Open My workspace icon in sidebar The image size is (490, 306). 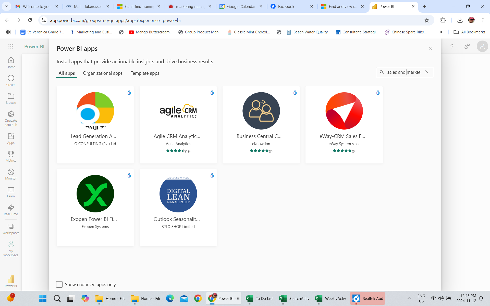tap(11, 244)
